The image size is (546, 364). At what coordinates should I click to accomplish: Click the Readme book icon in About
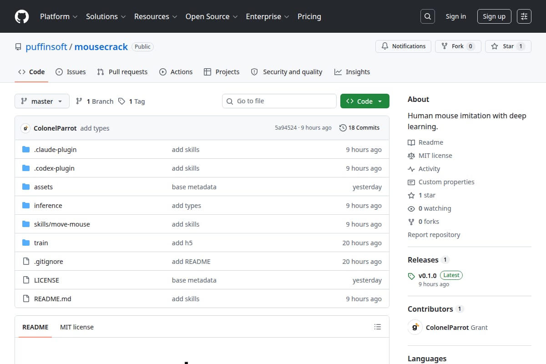(x=411, y=142)
